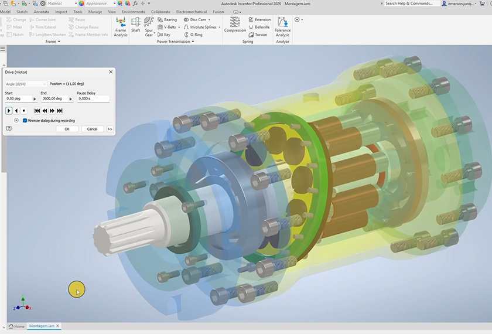Cancel the Drive (motor) dialog

click(92, 129)
